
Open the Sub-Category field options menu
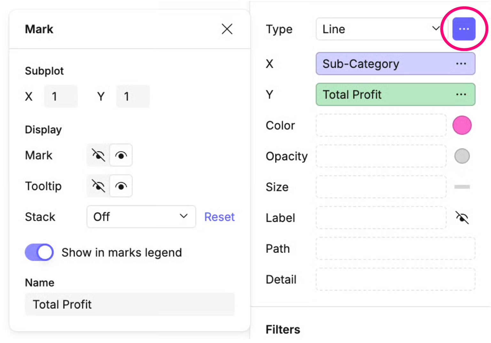[x=461, y=64]
